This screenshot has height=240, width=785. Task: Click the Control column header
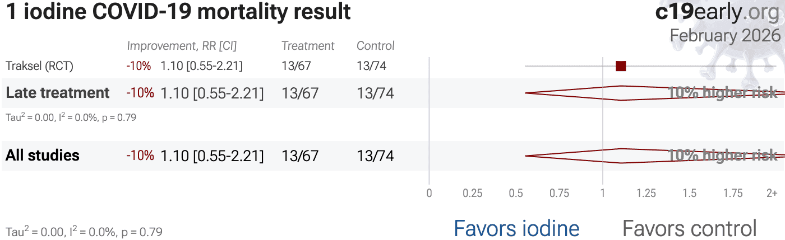click(x=376, y=46)
